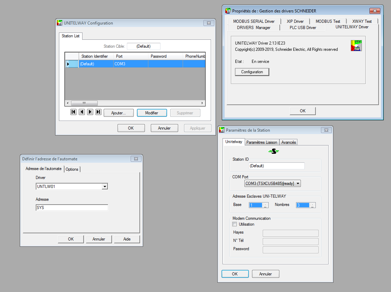
Task: Open the Avancés tab
Action: (288, 142)
